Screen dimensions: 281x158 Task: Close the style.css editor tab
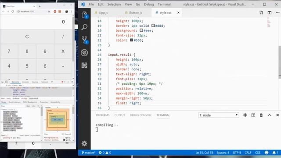(178, 13)
